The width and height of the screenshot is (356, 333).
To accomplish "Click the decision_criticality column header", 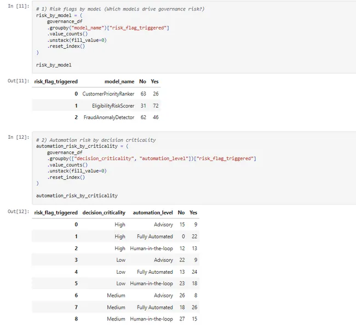I will 104,213.
